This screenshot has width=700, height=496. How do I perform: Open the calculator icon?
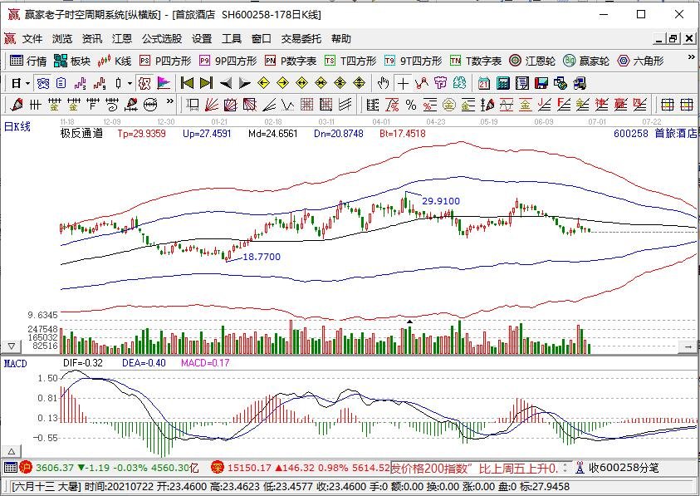pos(503,83)
